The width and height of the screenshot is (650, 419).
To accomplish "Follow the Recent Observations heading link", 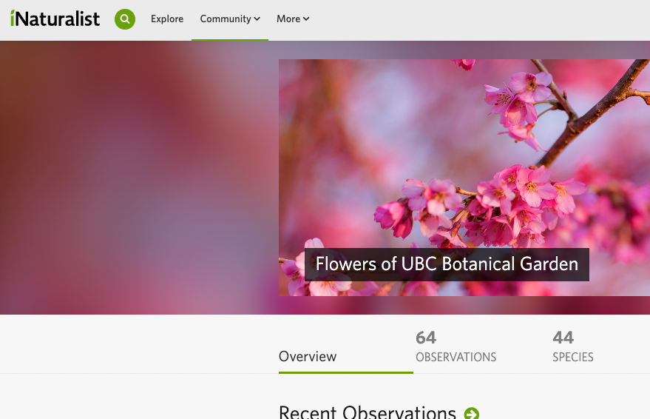I will (x=368, y=412).
